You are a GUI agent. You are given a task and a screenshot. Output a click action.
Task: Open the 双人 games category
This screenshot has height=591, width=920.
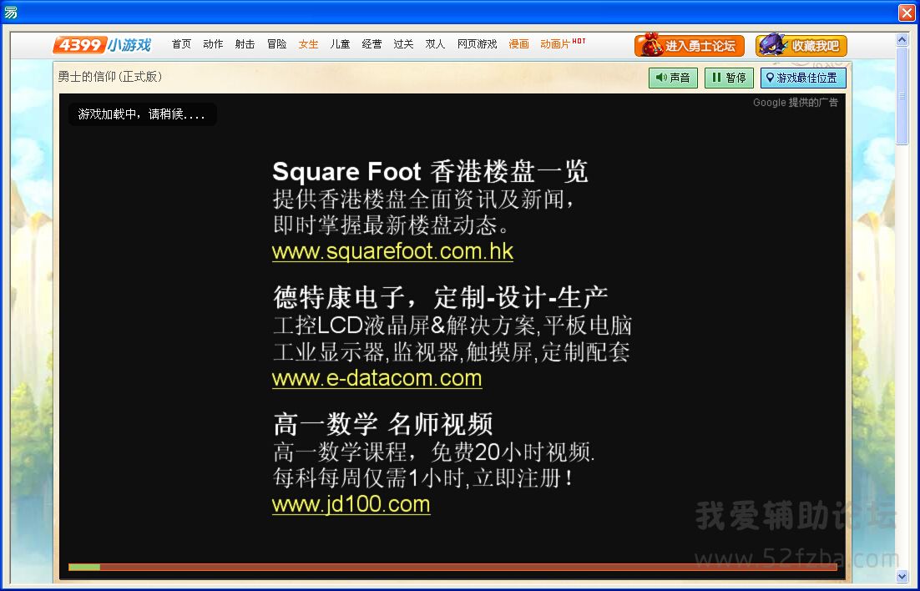(435, 44)
